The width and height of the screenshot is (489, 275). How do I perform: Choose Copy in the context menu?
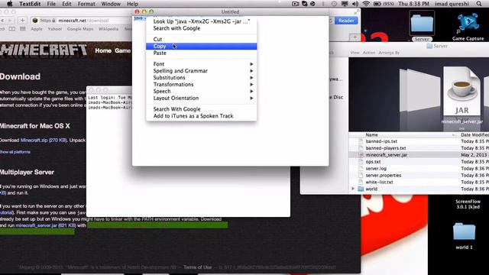[x=201, y=46]
